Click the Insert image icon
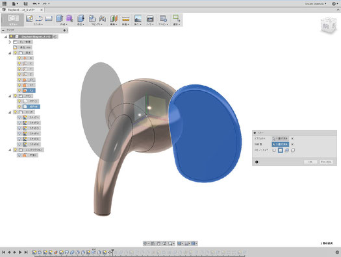This screenshot has width=341, height=257. point(138,18)
